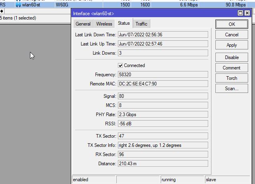255x184 pixels.
Task: Click the RSSI field showing -56 dB
Action: point(163,124)
